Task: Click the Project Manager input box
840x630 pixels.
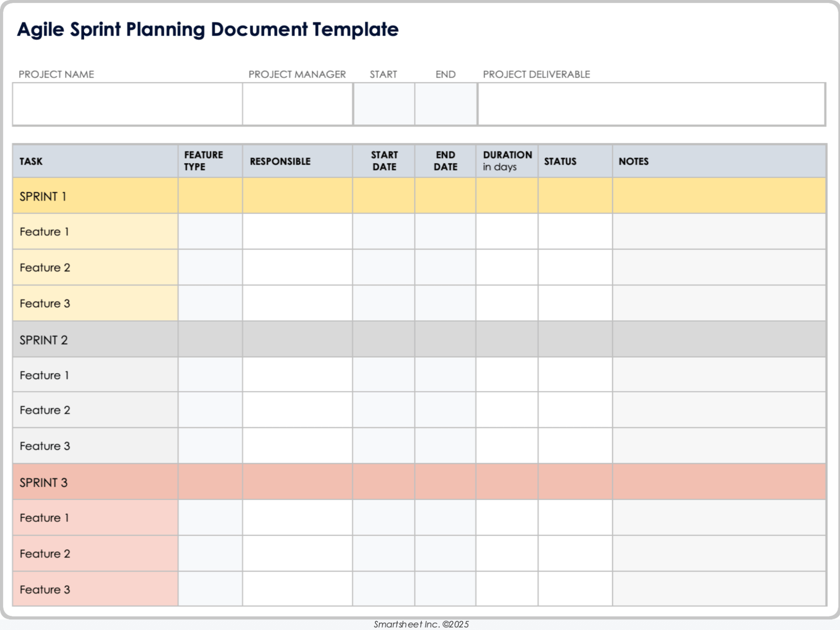Action: (297, 104)
